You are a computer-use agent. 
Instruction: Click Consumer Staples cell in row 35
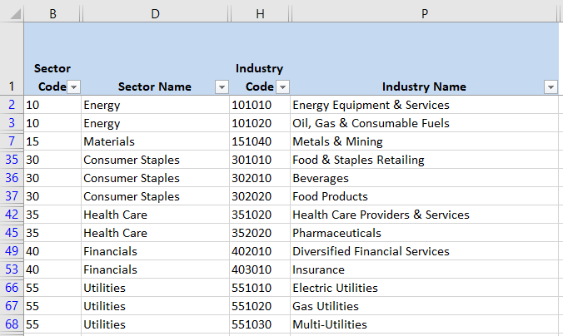[155, 160]
